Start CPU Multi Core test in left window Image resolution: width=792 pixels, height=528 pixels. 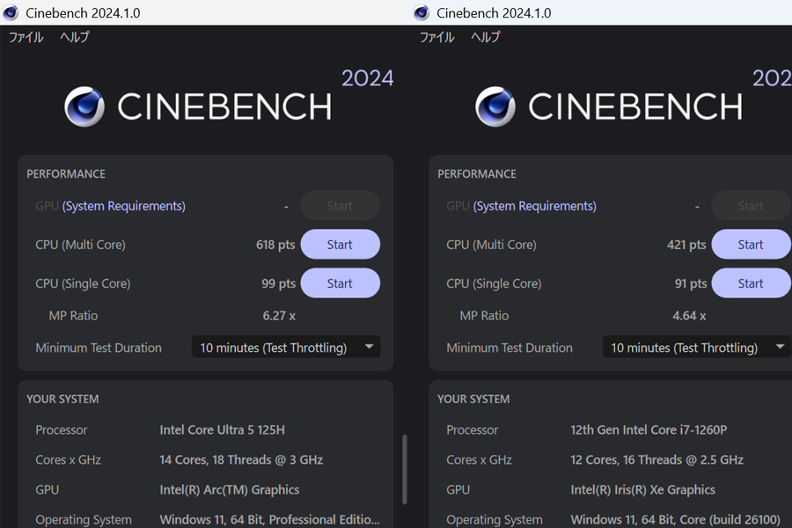coord(340,245)
